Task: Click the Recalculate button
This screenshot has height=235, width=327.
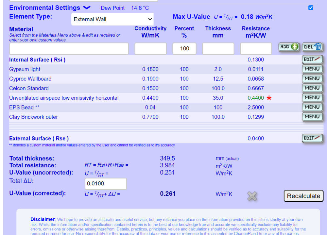Action: pos(303,196)
